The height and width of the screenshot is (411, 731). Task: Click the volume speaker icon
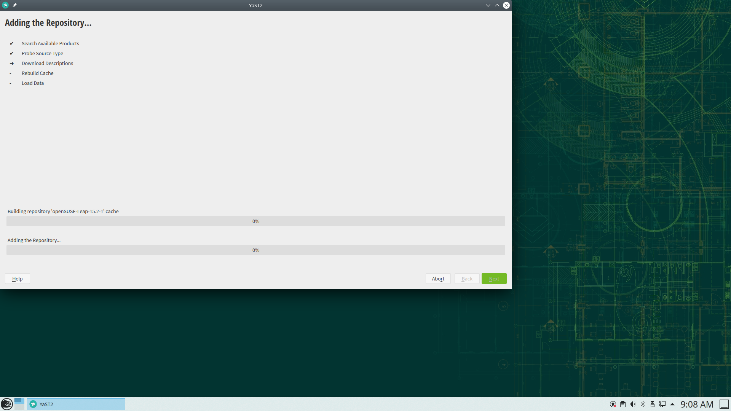tap(632, 404)
